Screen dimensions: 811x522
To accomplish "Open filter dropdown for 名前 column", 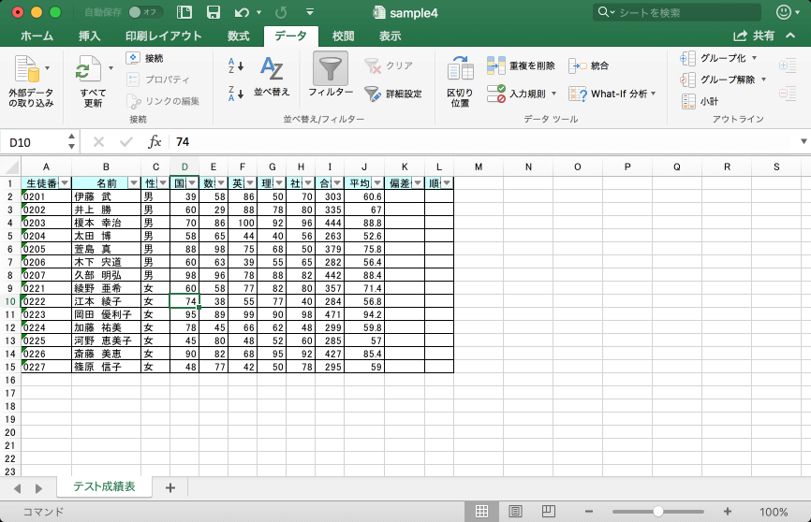I will pos(134,183).
